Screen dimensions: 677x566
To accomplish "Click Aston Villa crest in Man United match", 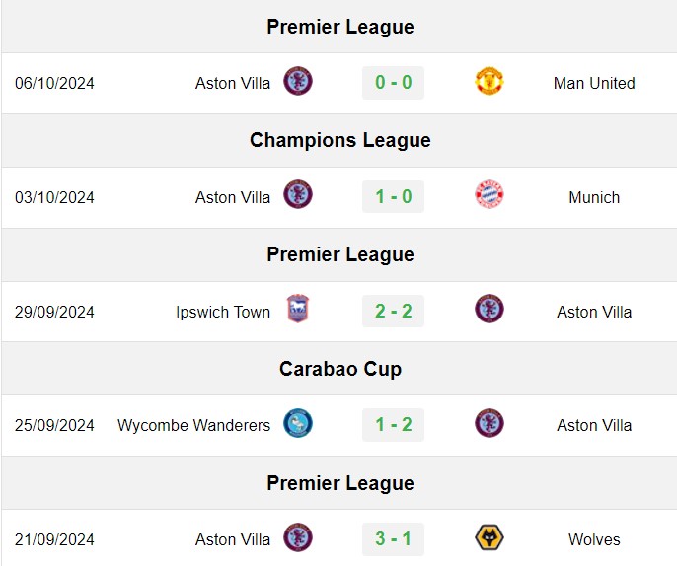I will coord(298,81).
